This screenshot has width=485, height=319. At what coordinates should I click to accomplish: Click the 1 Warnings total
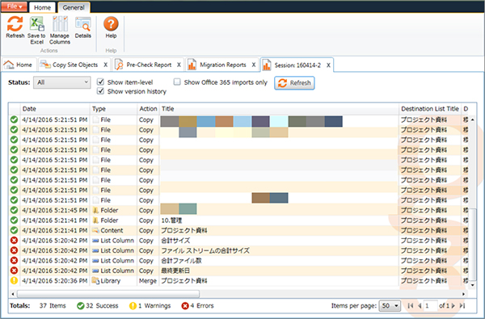click(150, 306)
